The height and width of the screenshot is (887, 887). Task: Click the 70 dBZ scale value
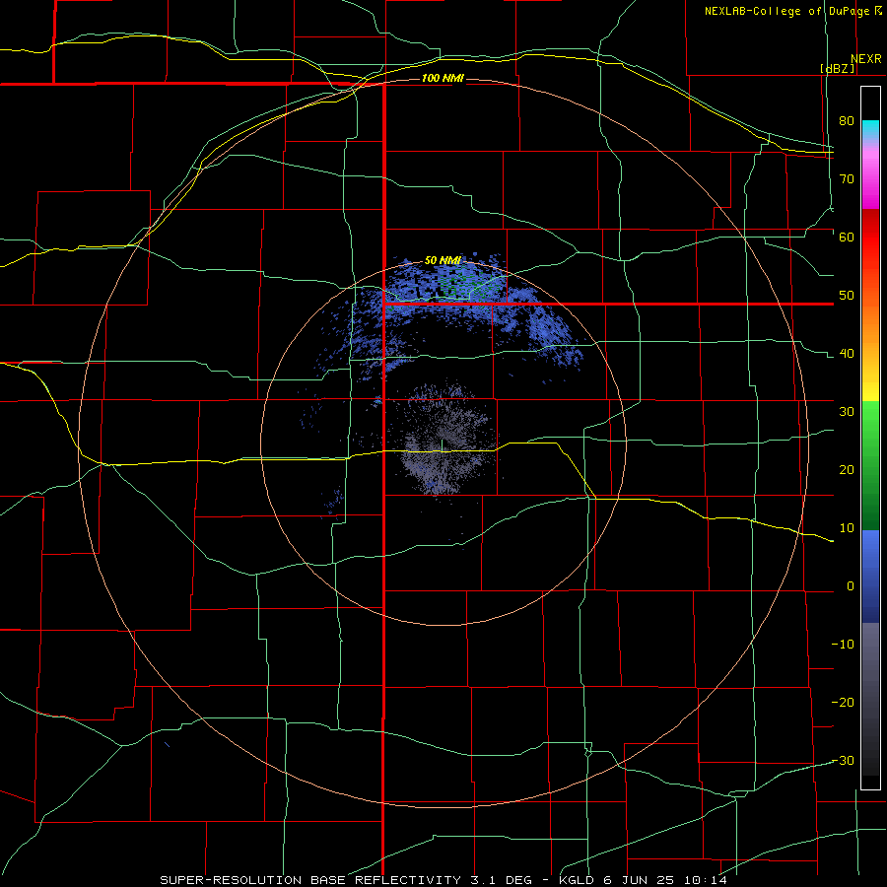(847, 179)
